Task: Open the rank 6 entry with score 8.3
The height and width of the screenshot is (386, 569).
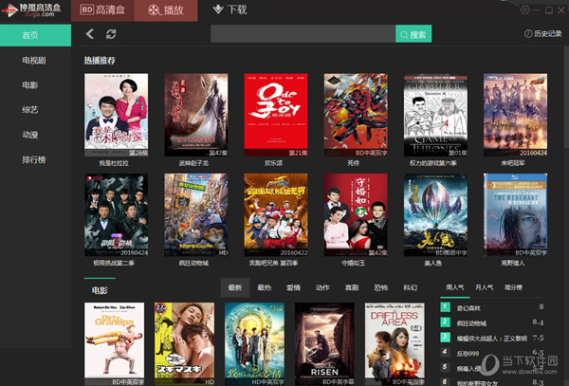Action: coord(492,381)
